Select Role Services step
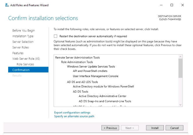Viewport: 193px width, 135px height. point(25,64)
